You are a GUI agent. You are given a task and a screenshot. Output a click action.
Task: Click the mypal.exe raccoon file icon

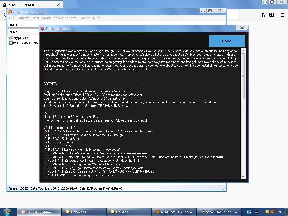coord(11,38)
